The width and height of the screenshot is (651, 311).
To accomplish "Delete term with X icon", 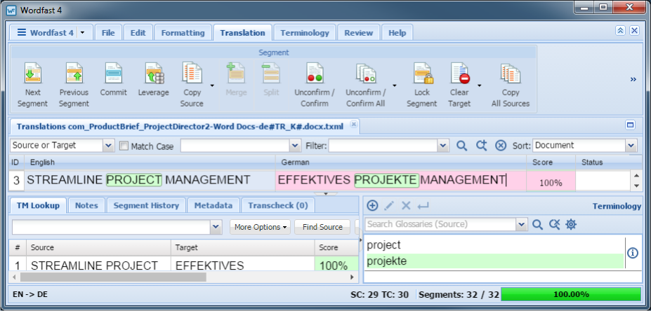I will (406, 205).
